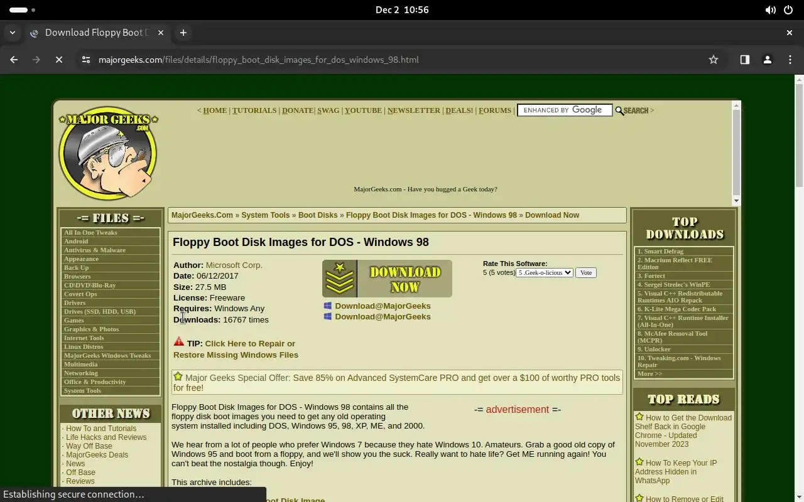Click the address bar URL

click(259, 60)
